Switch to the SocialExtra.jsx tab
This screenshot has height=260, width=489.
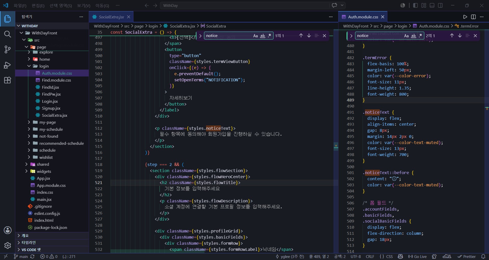coord(111,17)
